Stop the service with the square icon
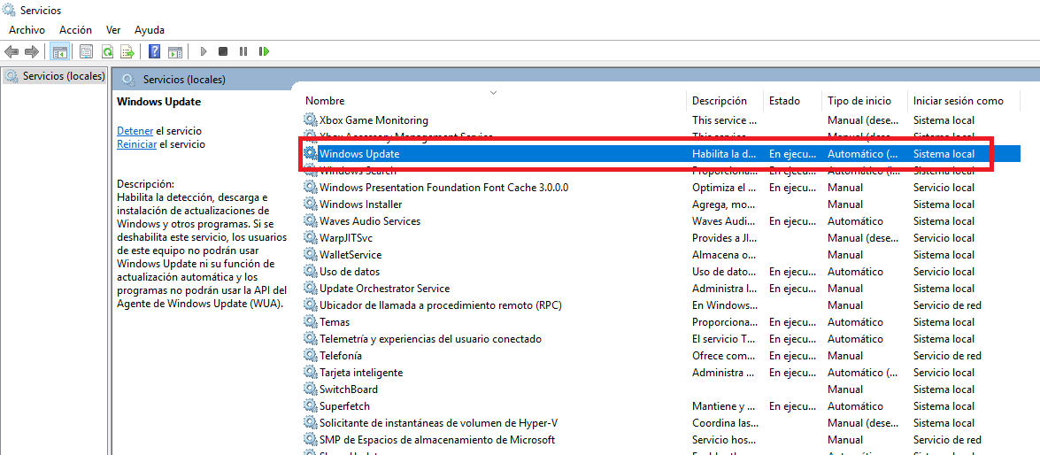The height and width of the screenshot is (455, 1040). (224, 51)
